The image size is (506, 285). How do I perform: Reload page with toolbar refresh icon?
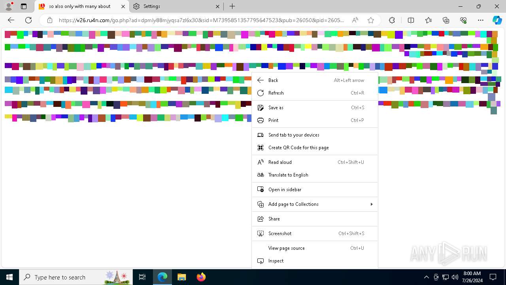click(28, 20)
